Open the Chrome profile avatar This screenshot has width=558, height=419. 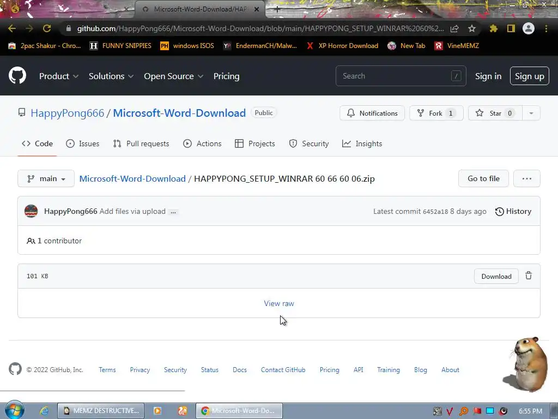tap(529, 28)
